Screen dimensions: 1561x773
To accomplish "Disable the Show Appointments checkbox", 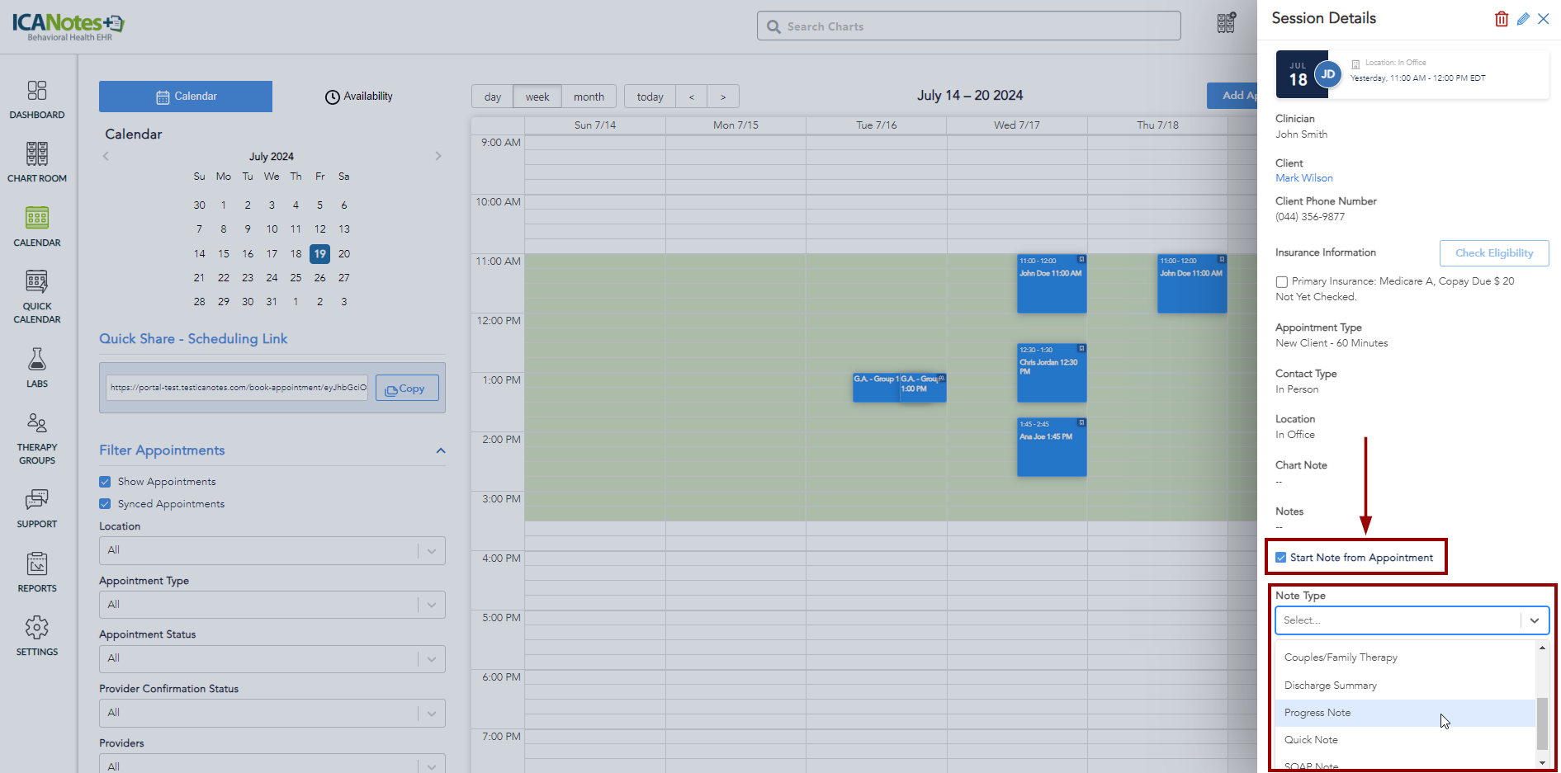I will point(105,482).
